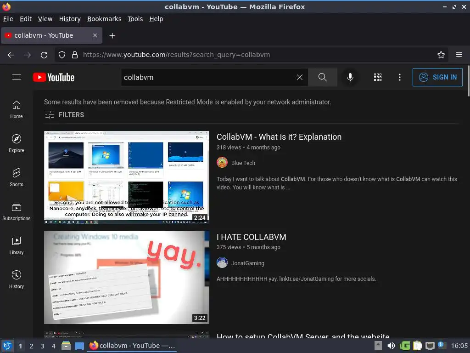470x353 pixels.
Task: Switch to workspace 2 in the pager
Action: pyautogui.click(x=32, y=346)
